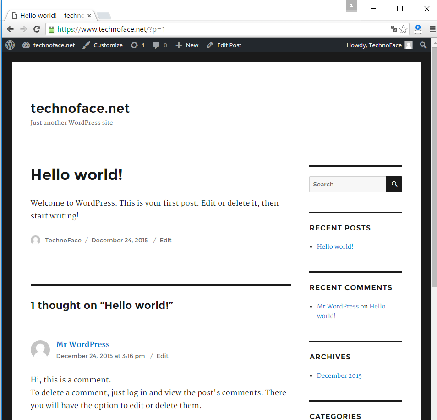Click Edit Post in admin bar
This screenshot has width=437, height=420.
[224, 45]
